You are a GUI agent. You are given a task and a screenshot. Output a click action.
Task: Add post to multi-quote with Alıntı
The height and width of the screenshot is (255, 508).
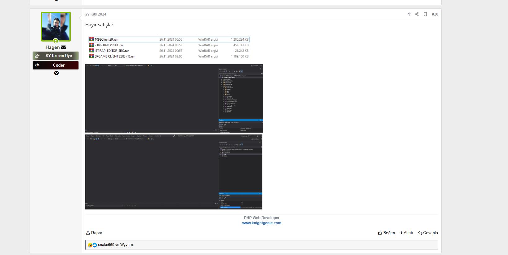click(x=407, y=233)
